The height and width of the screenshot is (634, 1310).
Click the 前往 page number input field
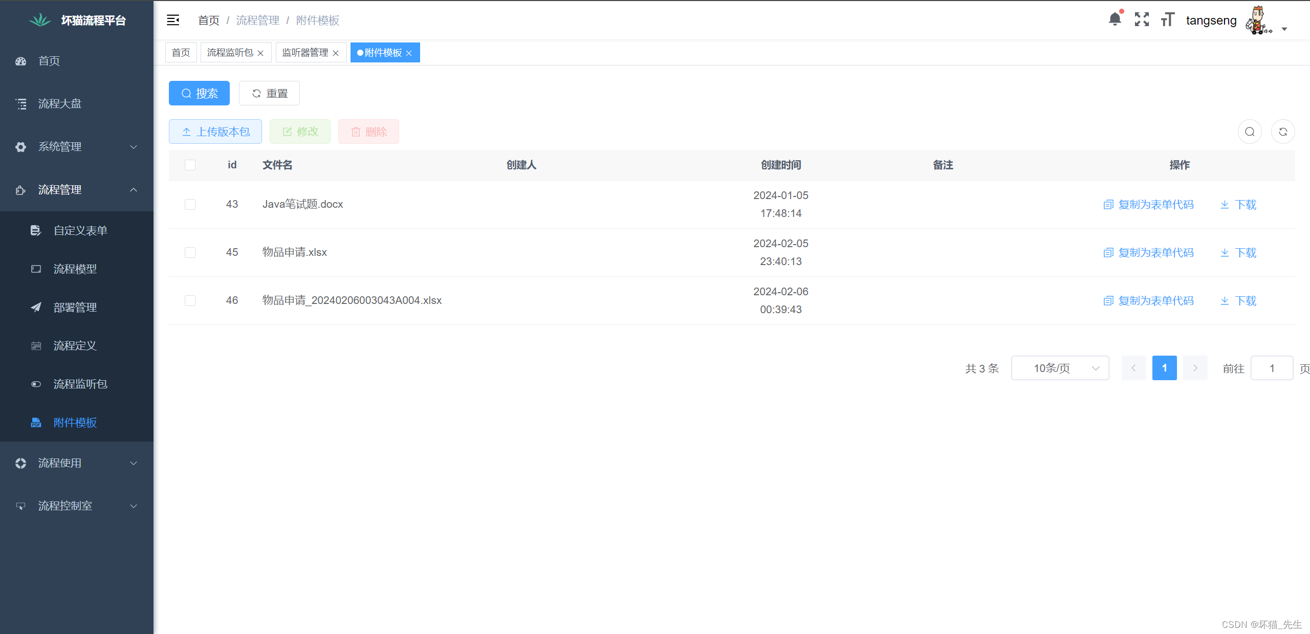1272,368
